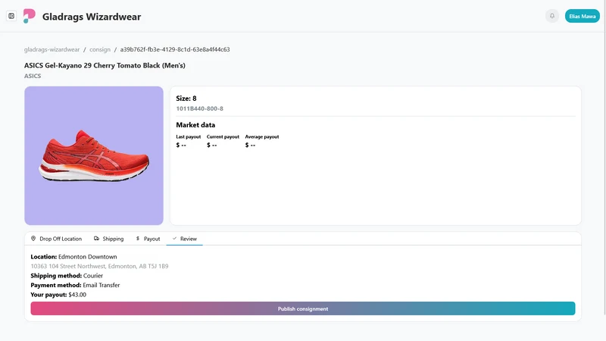Click the Your payout: $43.00 line
606x341 pixels.
(58, 295)
